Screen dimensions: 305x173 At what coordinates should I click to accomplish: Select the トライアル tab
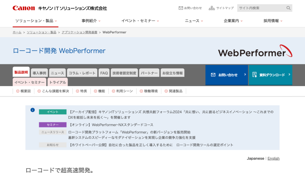[x=57, y=82]
